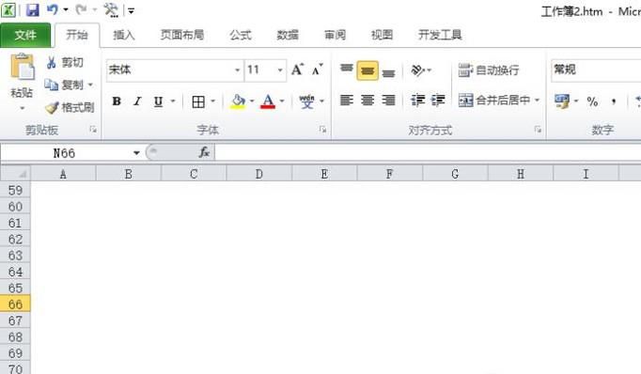641x374 pixels.
Task: Apply comma style
Action: point(614,101)
